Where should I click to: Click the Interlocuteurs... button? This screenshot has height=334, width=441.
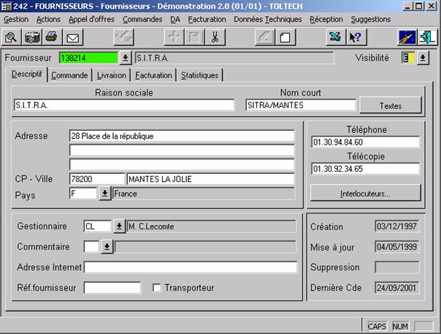tap(365, 194)
